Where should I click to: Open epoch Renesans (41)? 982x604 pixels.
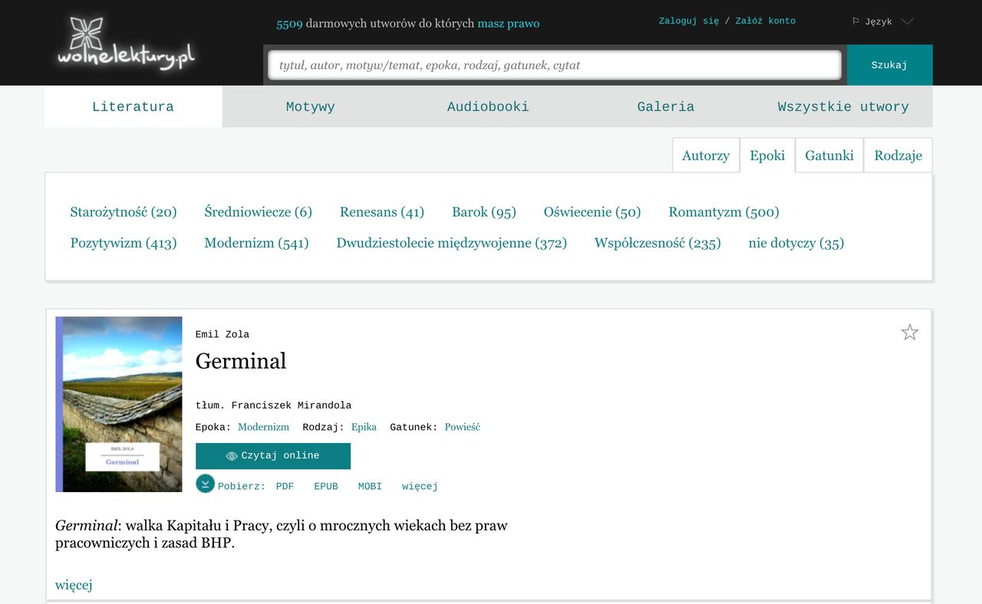point(382,212)
